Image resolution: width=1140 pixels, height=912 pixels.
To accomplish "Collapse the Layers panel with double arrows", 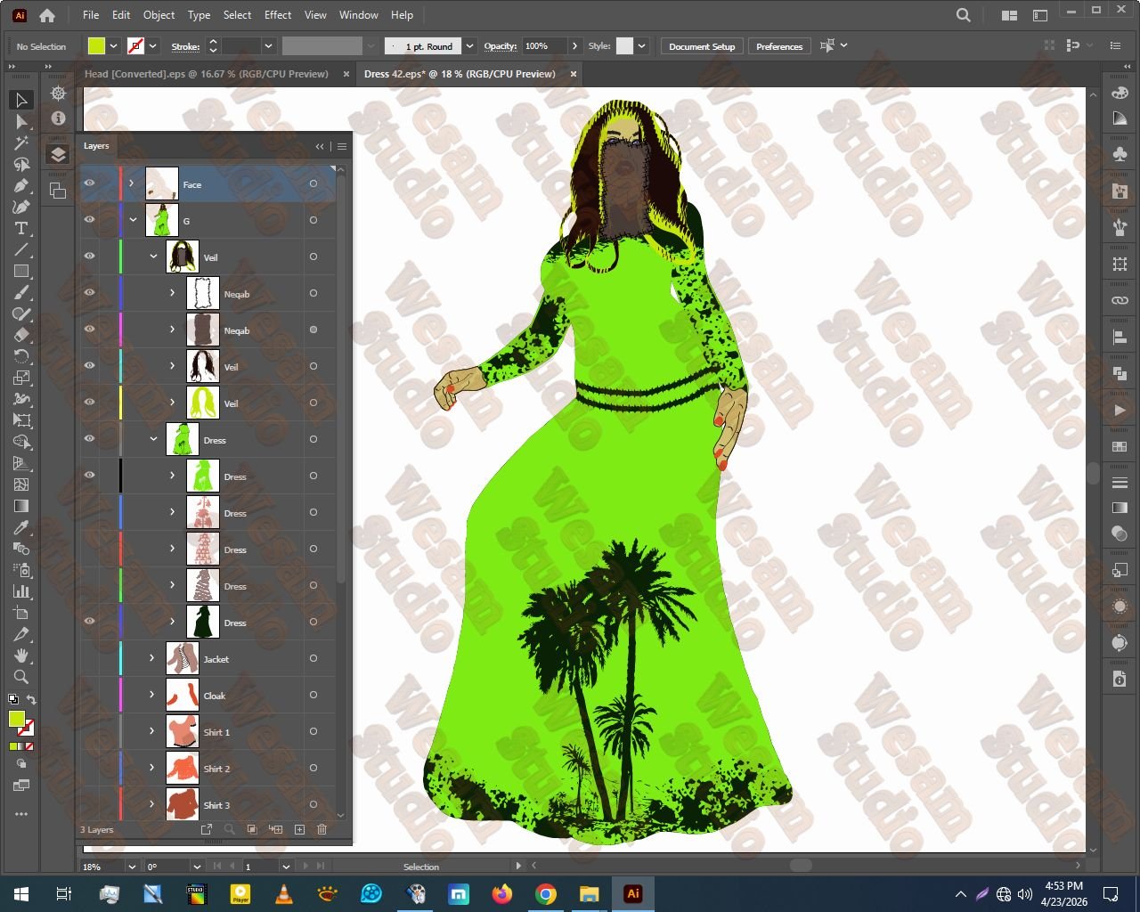I will [x=320, y=146].
